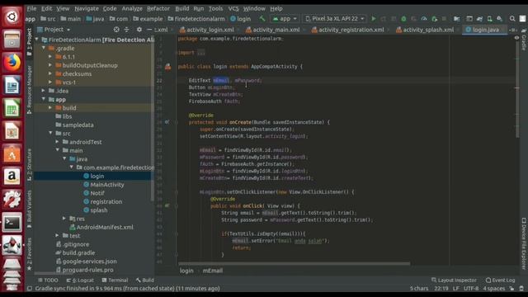This screenshot has height=297, width=528.
Task: Expand the folded import block ellipsis
Action: pyautogui.click(x=200, y=53)
